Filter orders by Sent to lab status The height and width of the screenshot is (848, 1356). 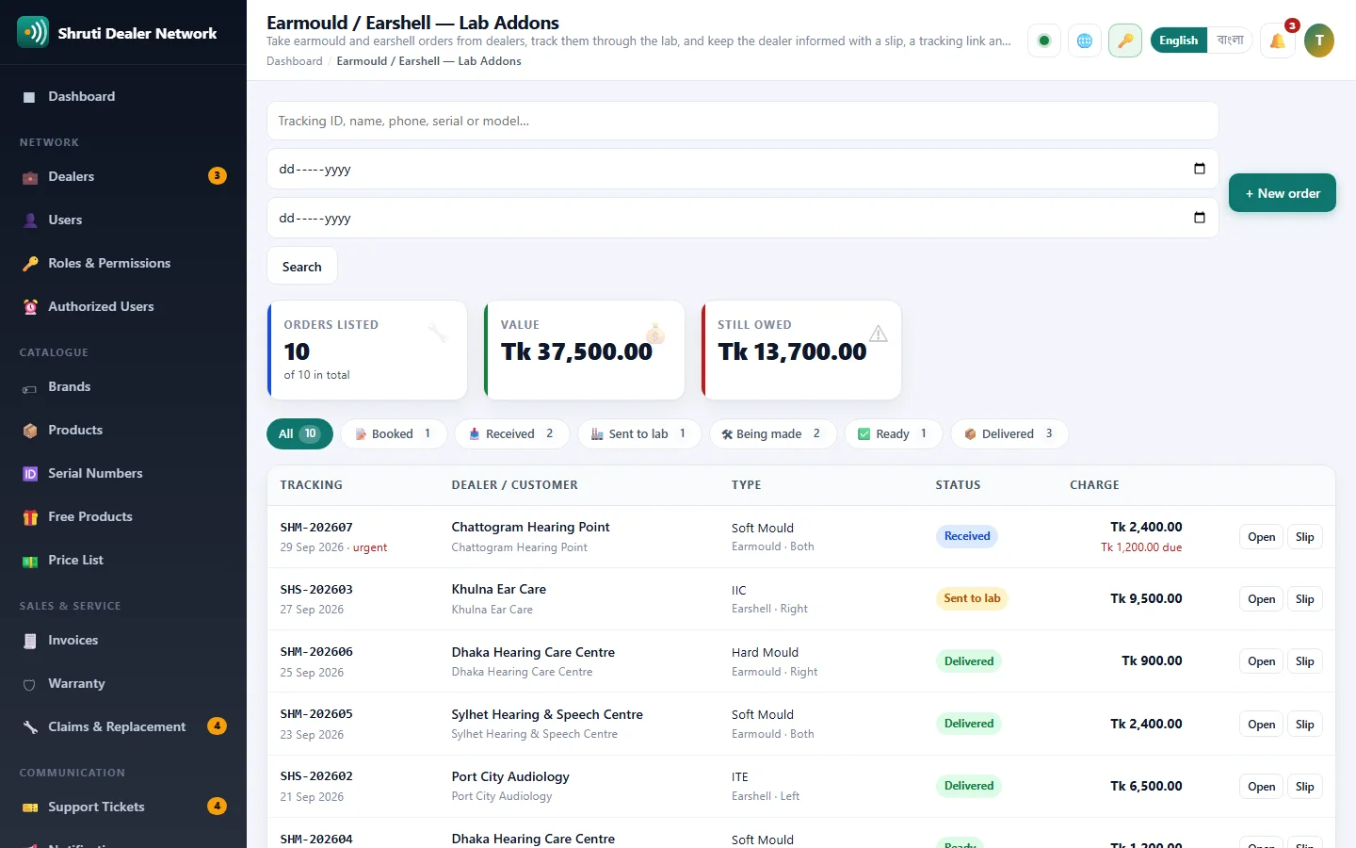pos(638,433)
